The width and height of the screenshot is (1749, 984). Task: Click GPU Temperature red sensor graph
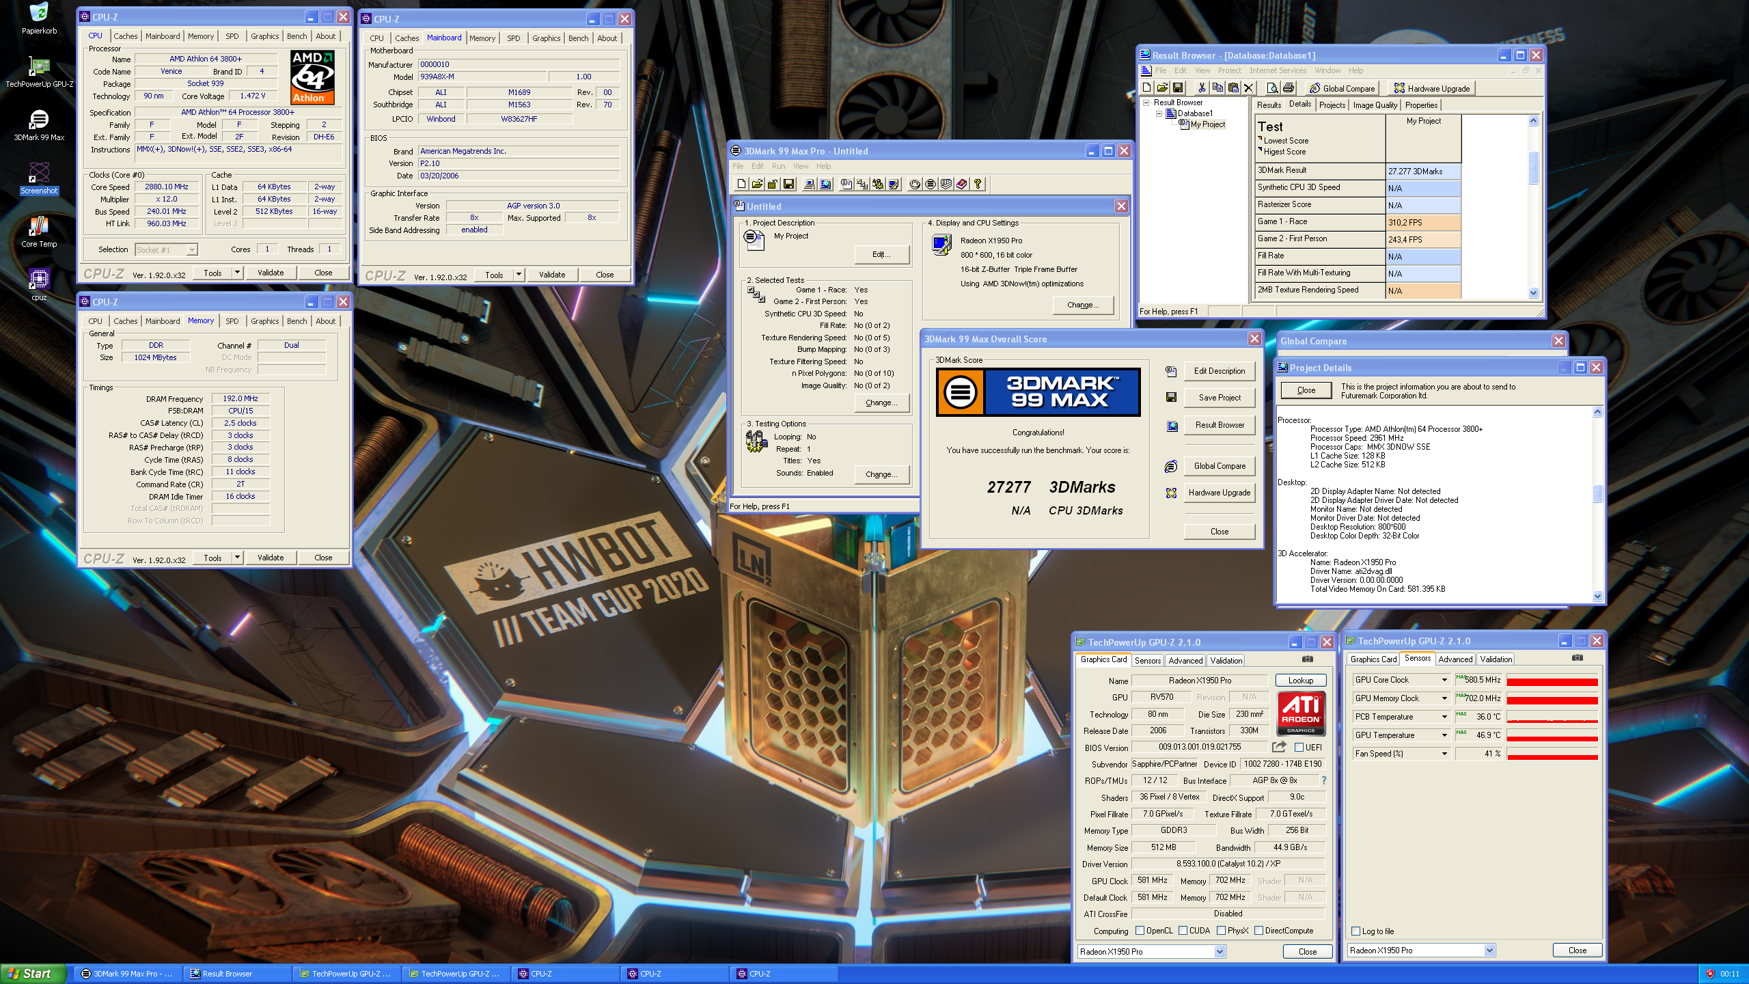[x=1552, y=735]
